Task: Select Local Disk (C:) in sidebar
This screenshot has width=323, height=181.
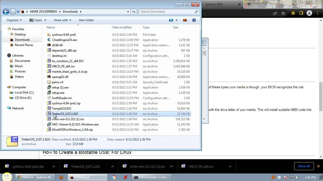Action: pyautogui.click(x=24, y=93)
